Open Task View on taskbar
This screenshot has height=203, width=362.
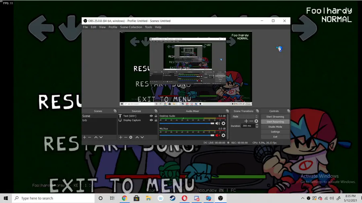112,198
